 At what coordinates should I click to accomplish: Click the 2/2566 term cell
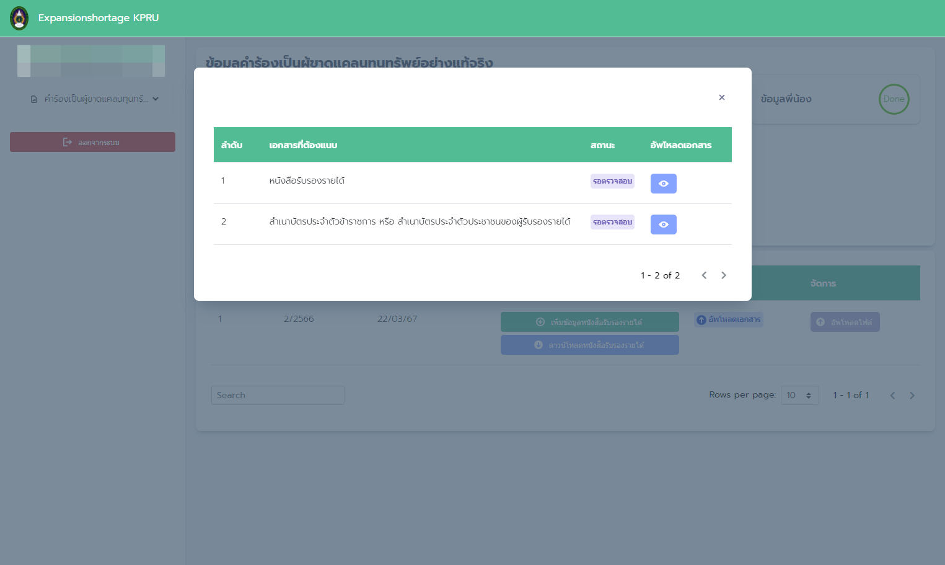(299, 319)
